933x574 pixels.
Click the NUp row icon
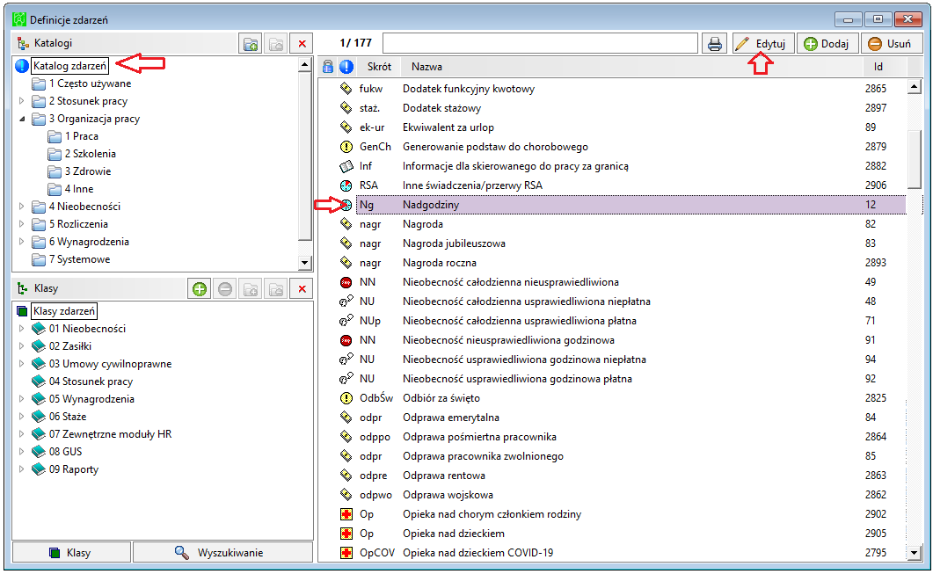click(346, 321)
